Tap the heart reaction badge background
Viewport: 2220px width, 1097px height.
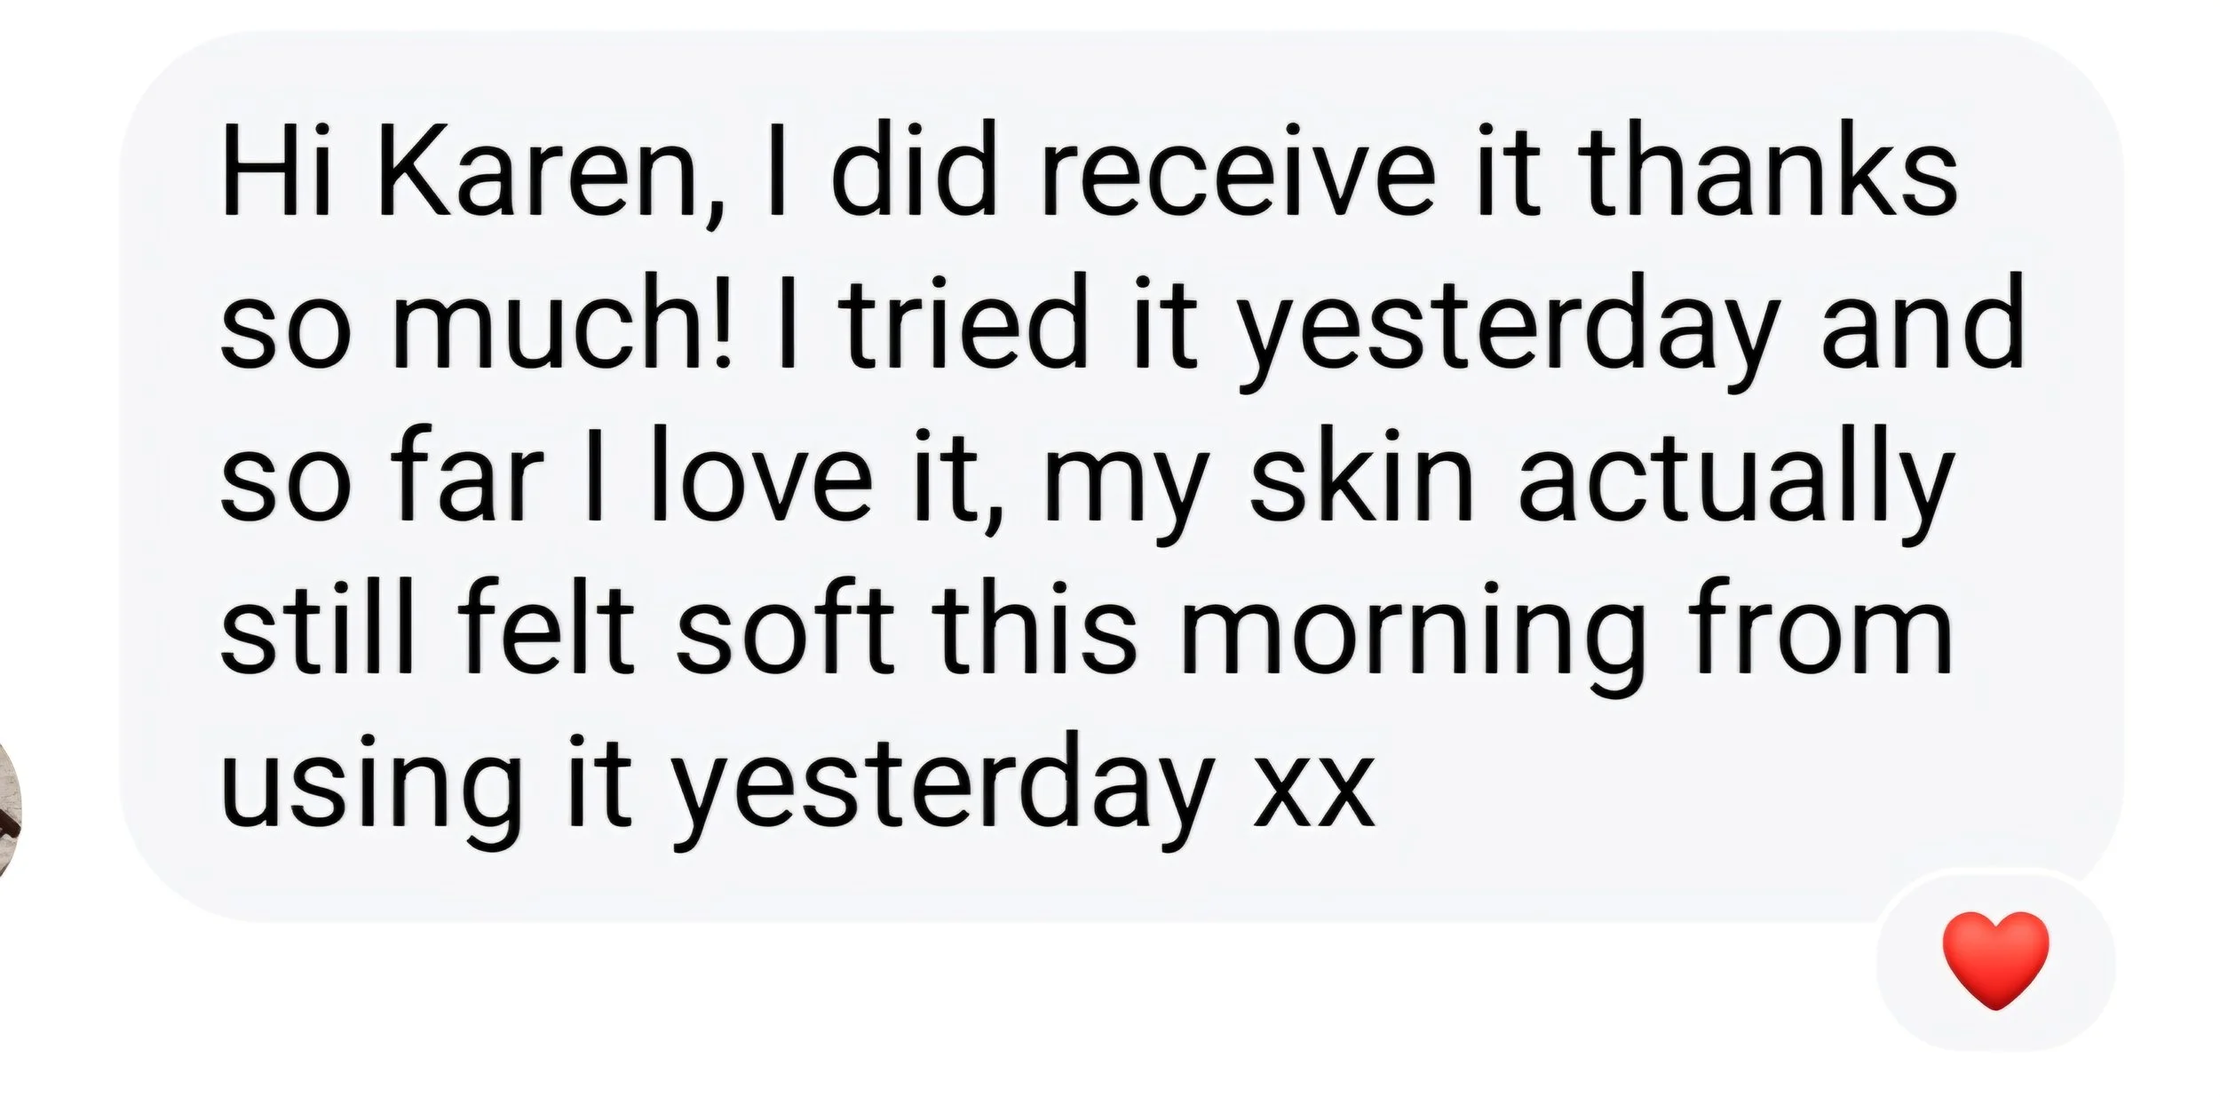[1995, 961]
